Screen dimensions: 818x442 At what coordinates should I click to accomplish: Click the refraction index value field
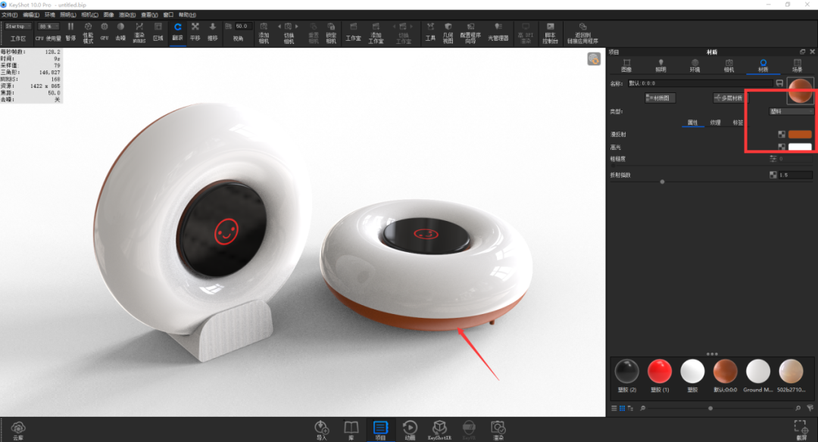[795, 175]
